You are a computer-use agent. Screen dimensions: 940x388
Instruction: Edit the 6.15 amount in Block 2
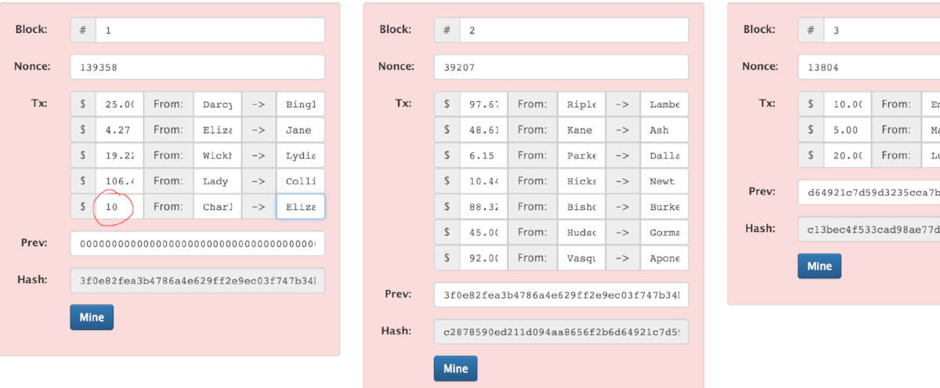point(484,155)
